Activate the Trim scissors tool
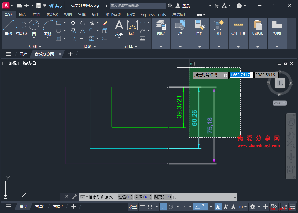Image resolution: width=298 pixels, height=213 pixels. [x=92, y=23]
